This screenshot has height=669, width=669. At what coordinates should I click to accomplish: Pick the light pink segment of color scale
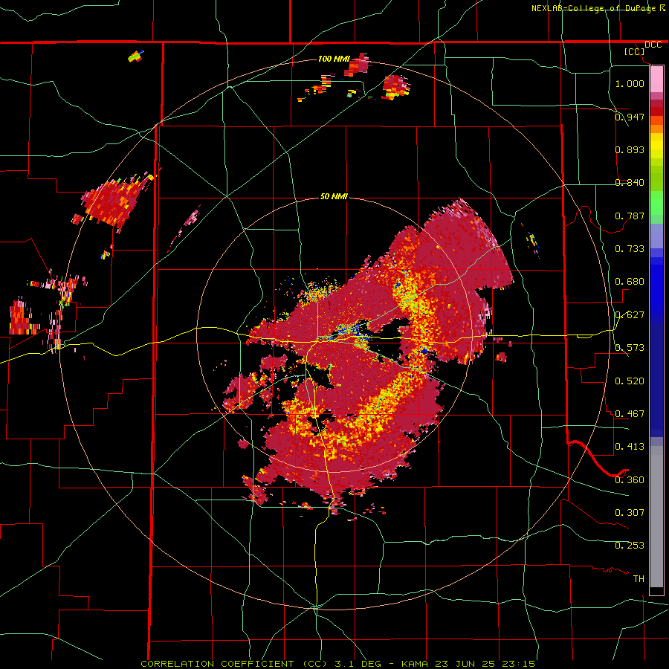click(x=656, y=80)
